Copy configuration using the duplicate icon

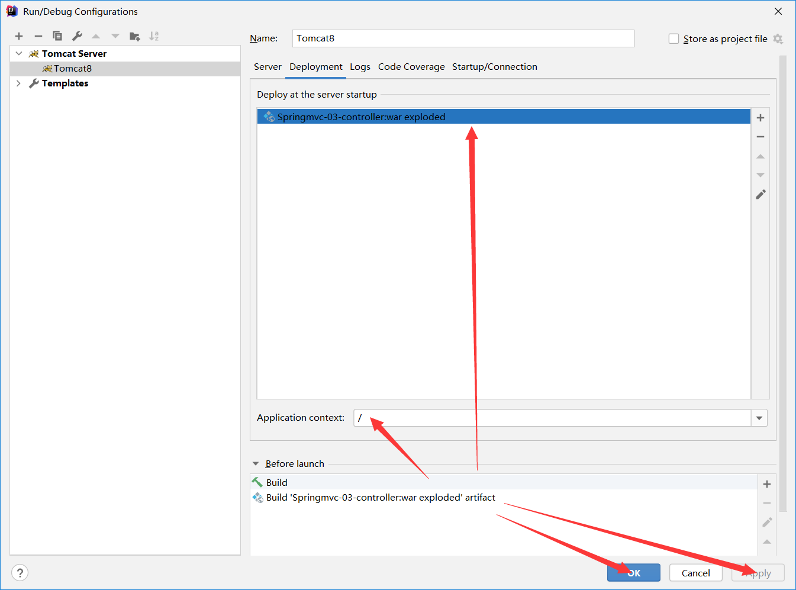tap(57, 36)
